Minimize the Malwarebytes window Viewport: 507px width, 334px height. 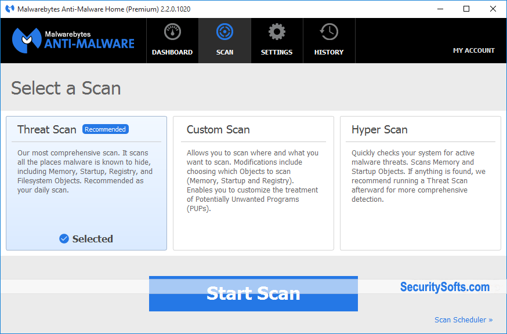[440, 9]
